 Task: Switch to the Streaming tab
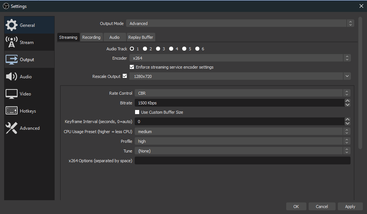(68, 37)
